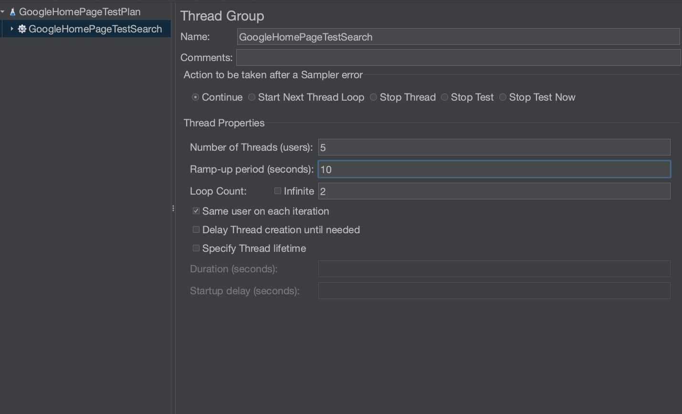Enable the Infinite loop checkbox
682x414 pixels.
278,191
